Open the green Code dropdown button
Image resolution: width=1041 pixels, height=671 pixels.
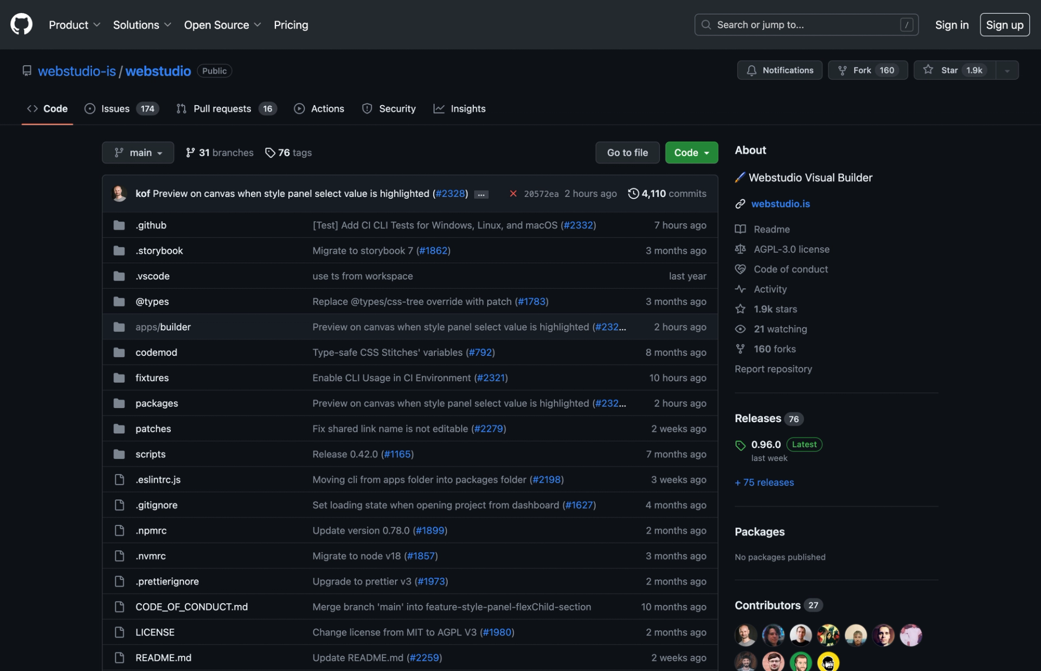(691, 153)
